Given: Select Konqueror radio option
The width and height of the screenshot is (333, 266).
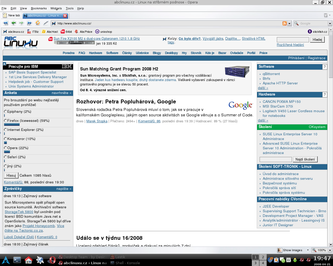Looking at the screenshot, I should pos(5,139).
